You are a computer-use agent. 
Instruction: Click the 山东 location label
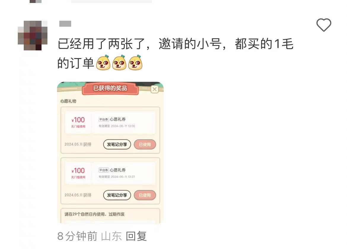point(111,236)
